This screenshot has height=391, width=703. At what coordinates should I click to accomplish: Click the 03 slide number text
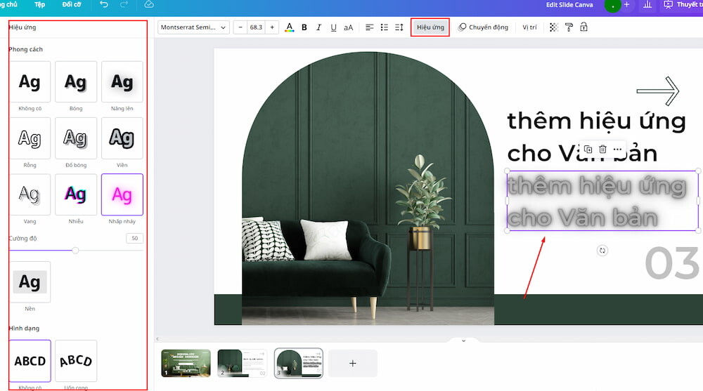click(x=673, y=263)
